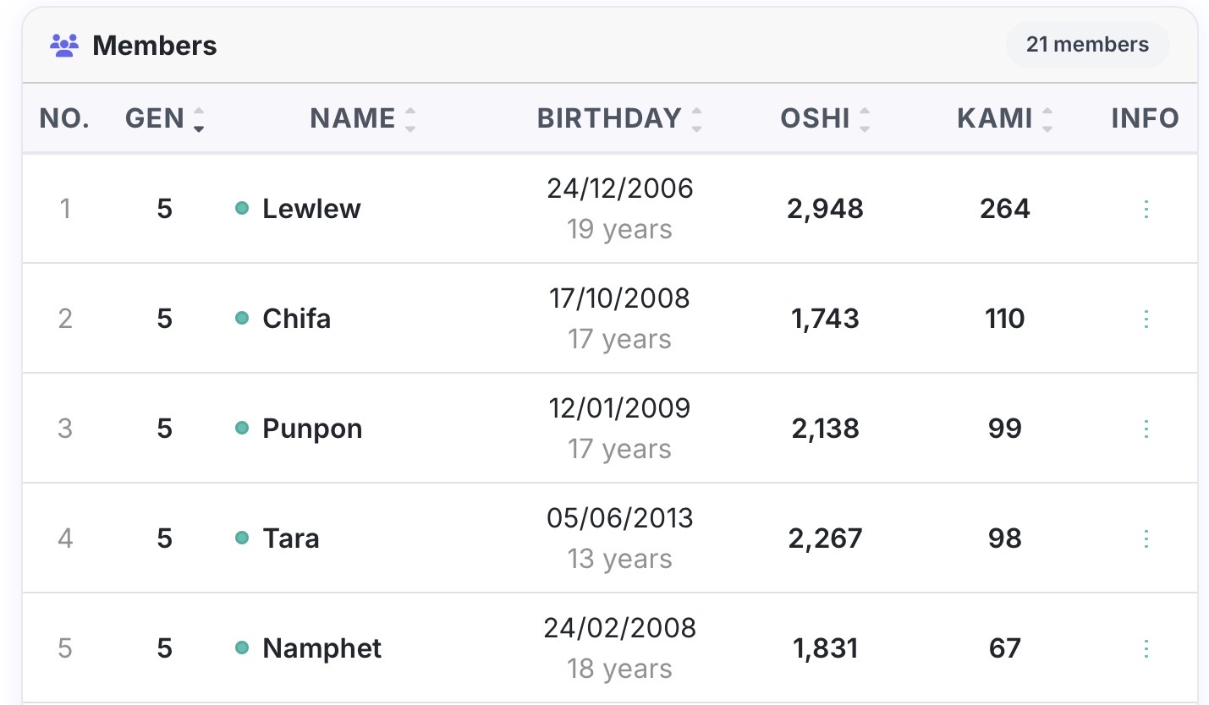Click the Members group icon
Viewport: 1209px width, 705px height.
pyautogui.click(x=64, y=46)
